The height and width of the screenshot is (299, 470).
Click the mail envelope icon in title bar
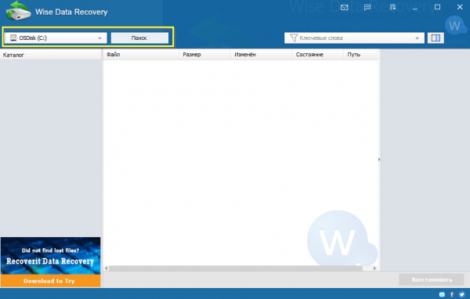coord(345,8)
